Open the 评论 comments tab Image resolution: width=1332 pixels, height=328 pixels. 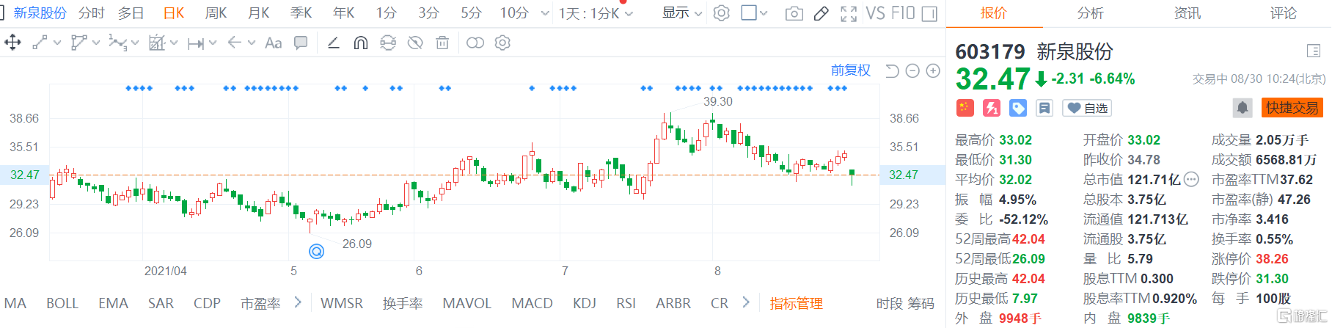pyautogui.click(x=1284, y=13)
